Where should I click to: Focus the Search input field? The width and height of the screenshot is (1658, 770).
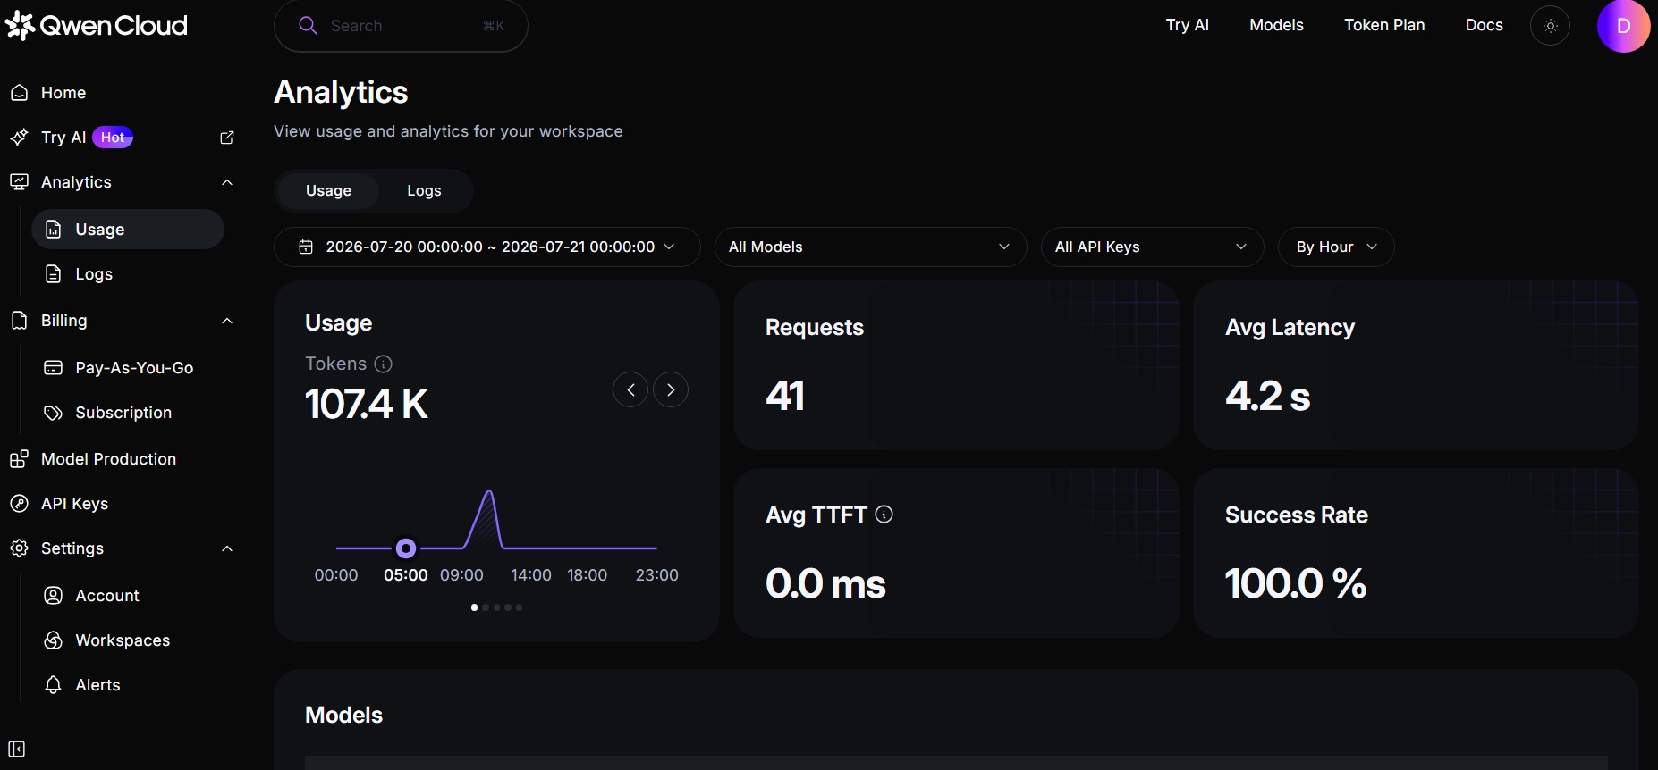click(401, 26)
